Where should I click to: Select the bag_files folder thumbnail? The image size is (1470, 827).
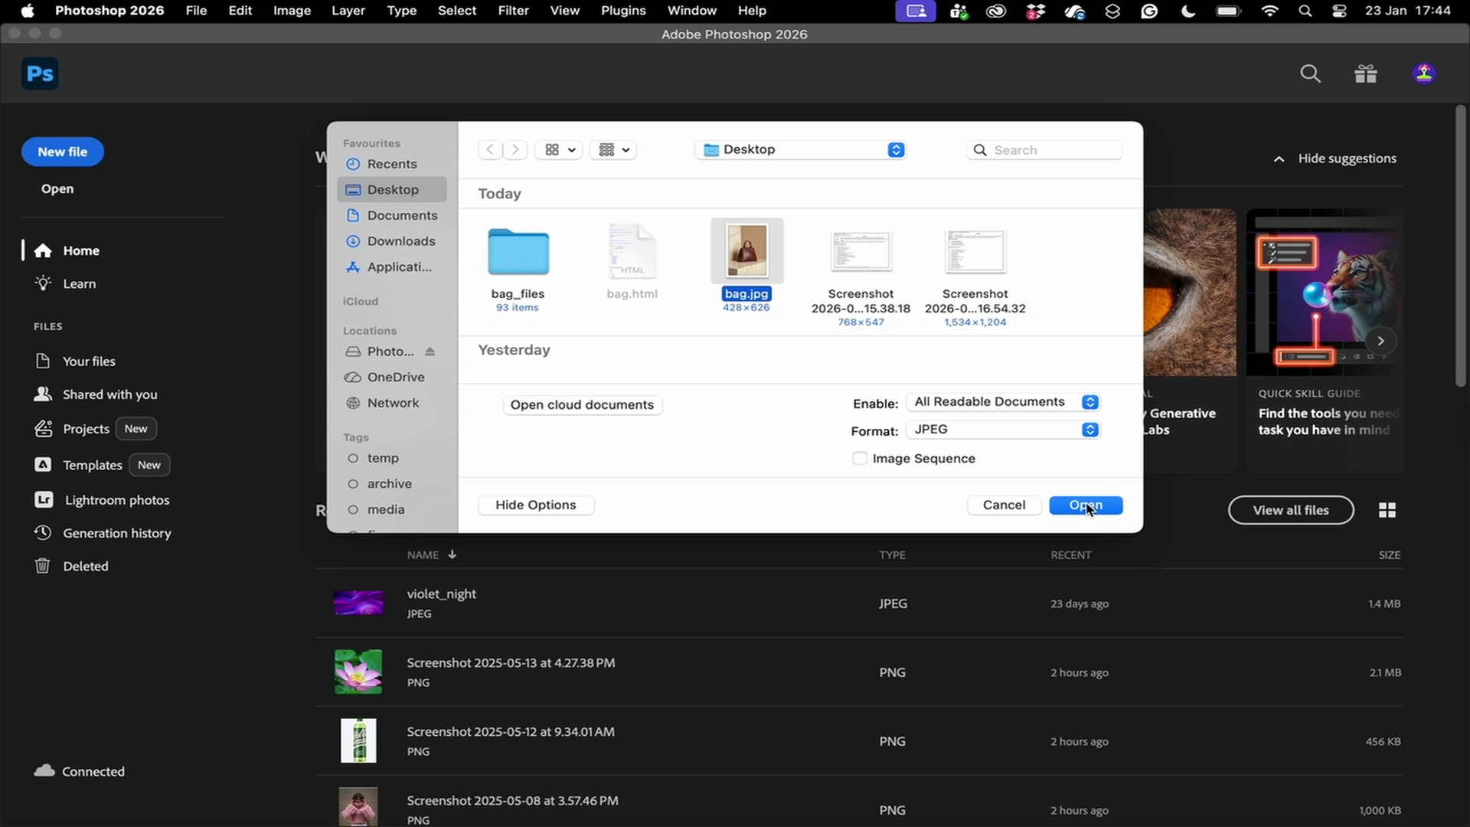click(x=518, y=252)
